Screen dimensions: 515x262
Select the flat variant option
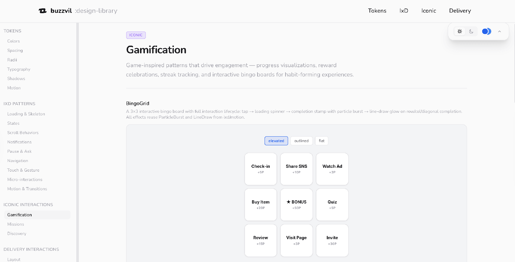pyautogui.click(x=322, y=141)
